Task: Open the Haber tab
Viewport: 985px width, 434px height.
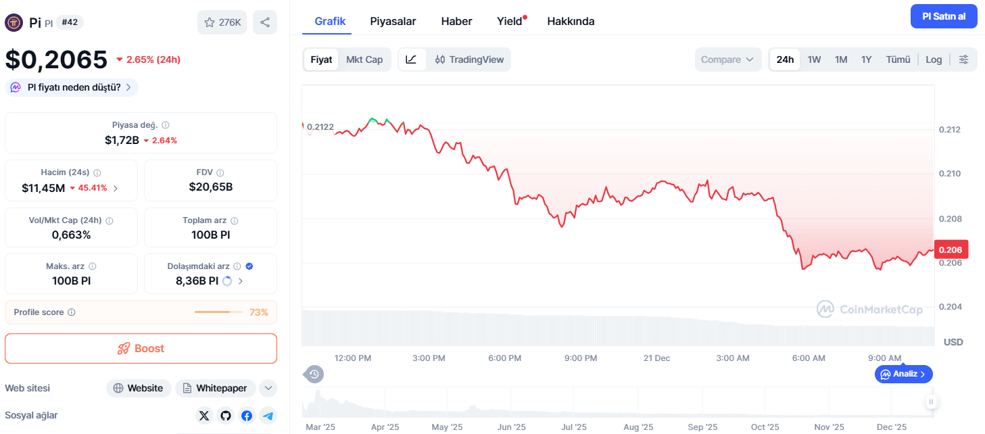Action: point(457,21)
